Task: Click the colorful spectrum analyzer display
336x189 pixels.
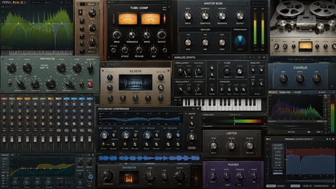Action: (x=296, y=107)
